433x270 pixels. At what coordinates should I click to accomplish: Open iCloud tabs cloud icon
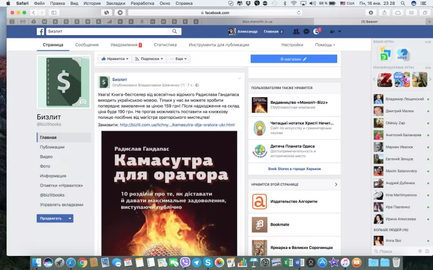398,12
